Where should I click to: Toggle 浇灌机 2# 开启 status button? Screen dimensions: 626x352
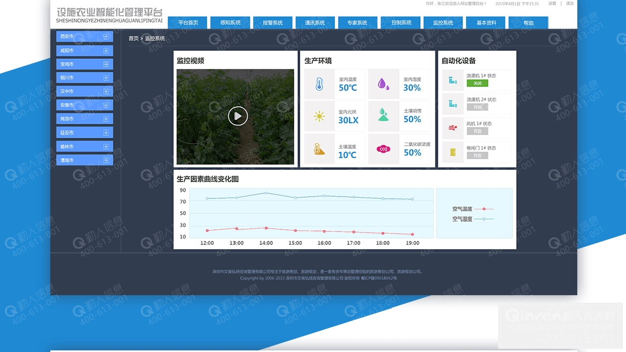pos(477,107)
